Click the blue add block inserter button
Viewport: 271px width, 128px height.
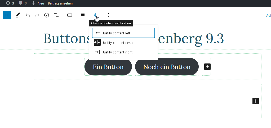tap(7, 15)
